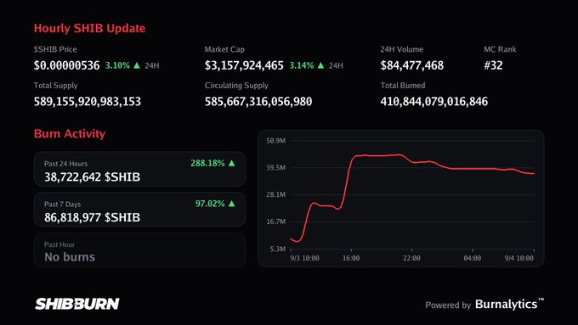Click the 16.7M chart axis label

click(275, 221)
